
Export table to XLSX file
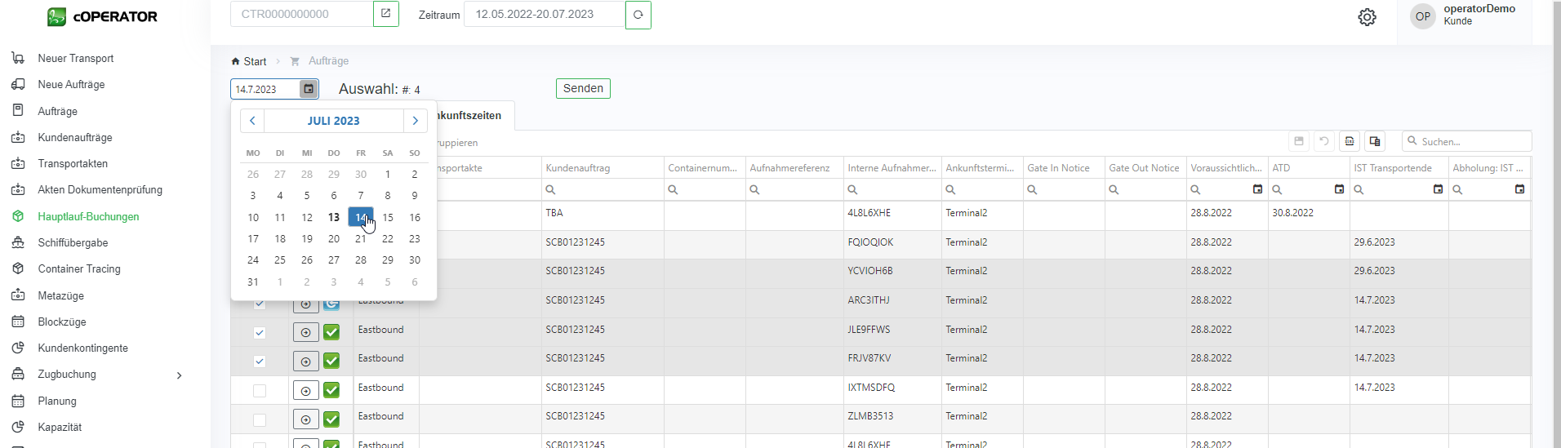point(1350,141)
